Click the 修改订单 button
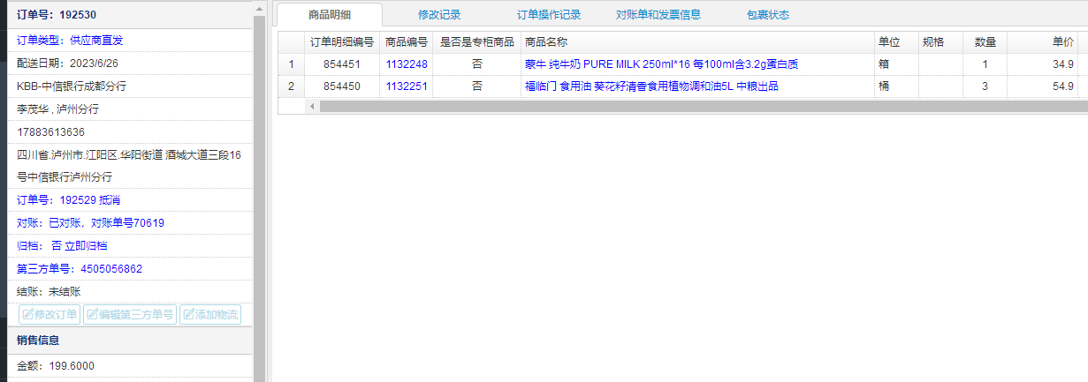The width and height of the screenshot is (1088, 382). tap(49, 314)
